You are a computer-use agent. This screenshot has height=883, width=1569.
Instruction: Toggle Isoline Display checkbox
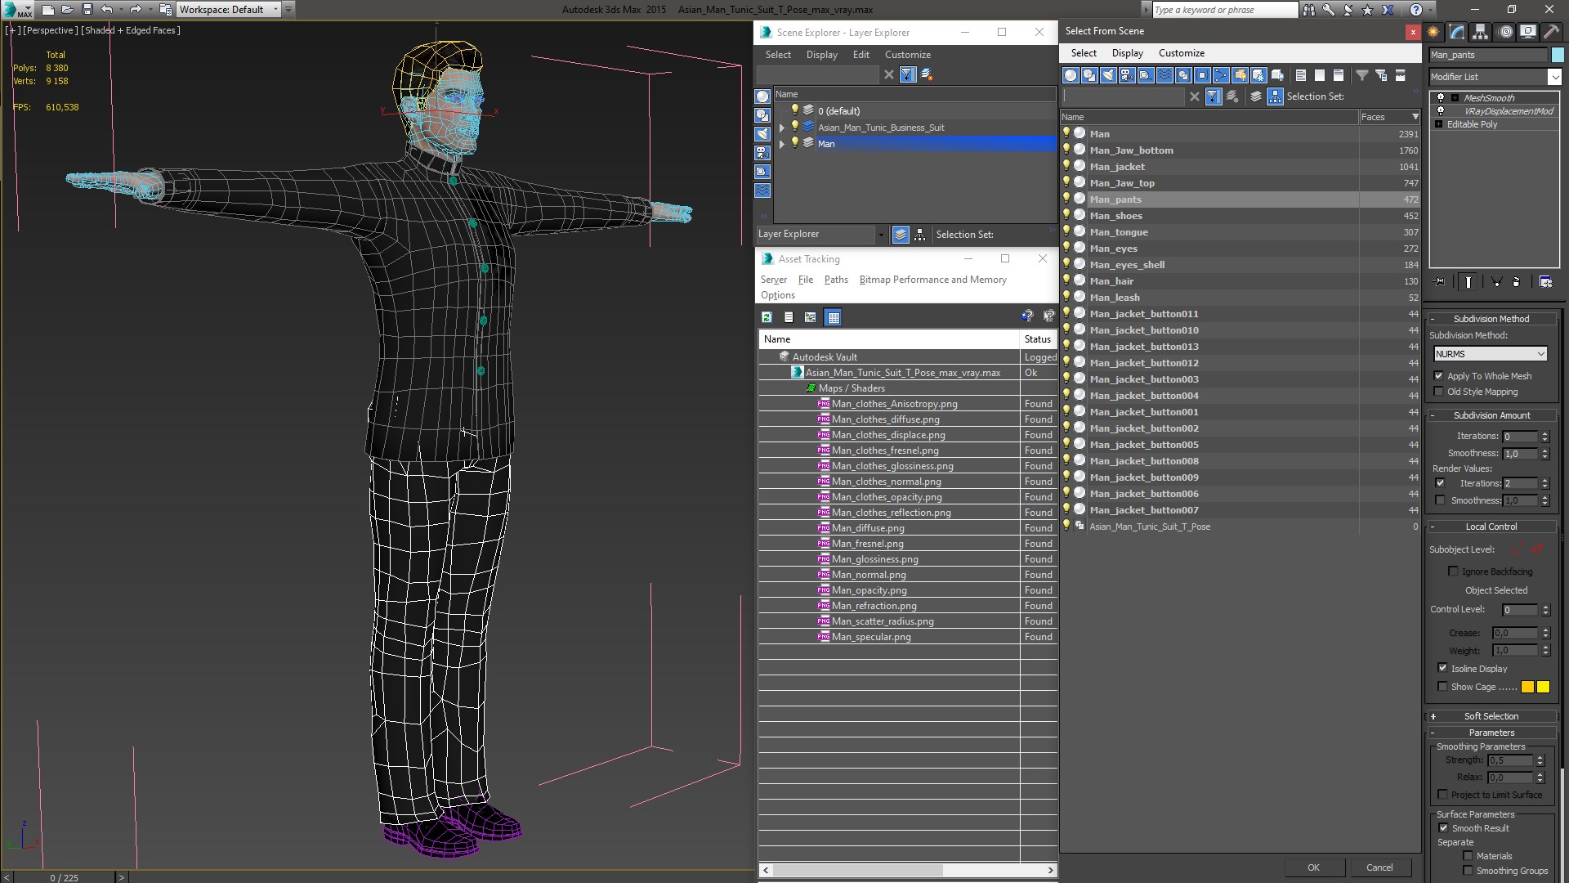click(1443, 668)
